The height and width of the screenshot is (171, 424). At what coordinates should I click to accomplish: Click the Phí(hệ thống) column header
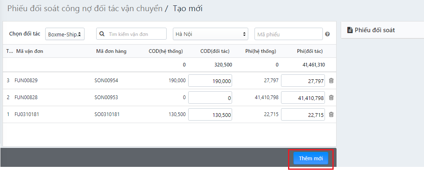[x=261, y=51]
